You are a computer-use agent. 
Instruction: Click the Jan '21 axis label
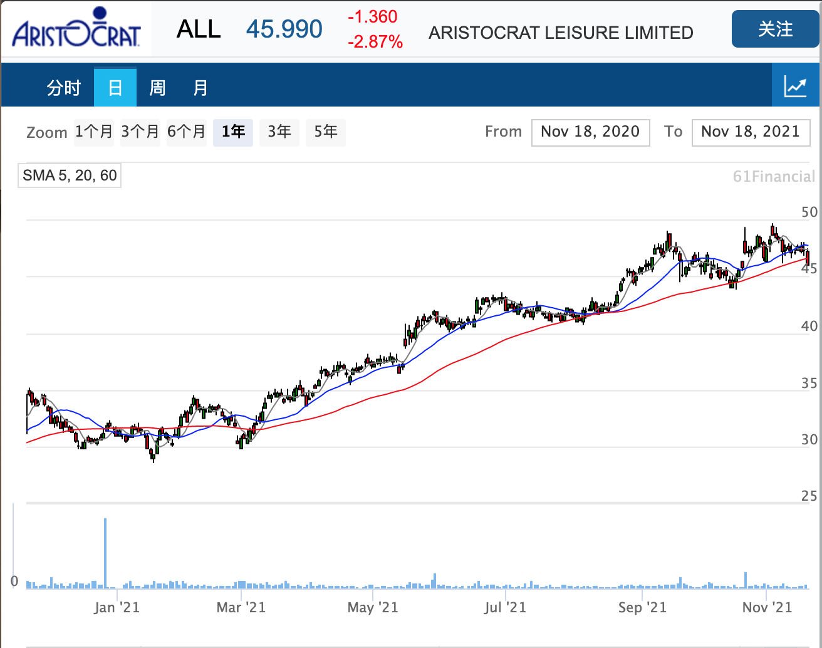(117, 607)
